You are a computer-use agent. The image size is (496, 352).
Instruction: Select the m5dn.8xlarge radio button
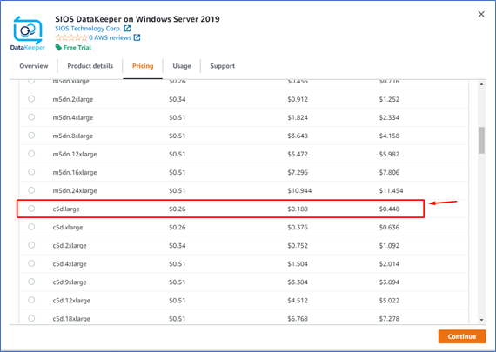31,136
